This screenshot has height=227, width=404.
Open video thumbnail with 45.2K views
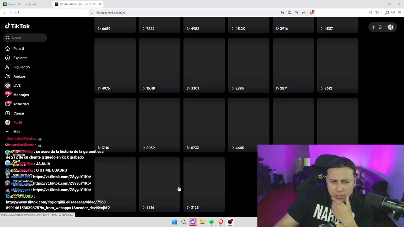(249, 25)
